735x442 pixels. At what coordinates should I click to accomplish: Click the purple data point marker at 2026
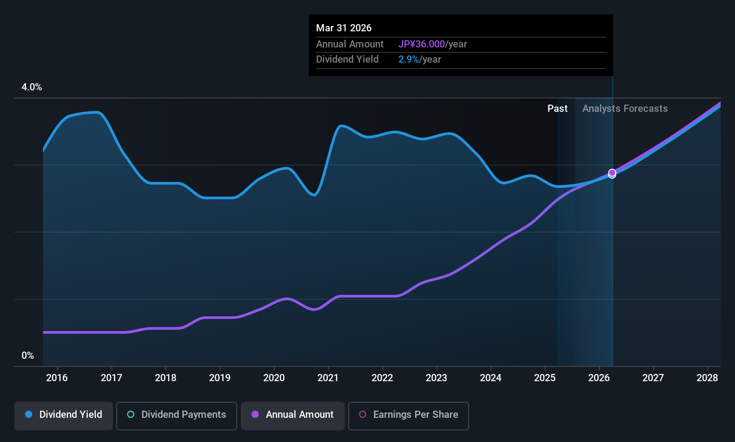(612, 173)
